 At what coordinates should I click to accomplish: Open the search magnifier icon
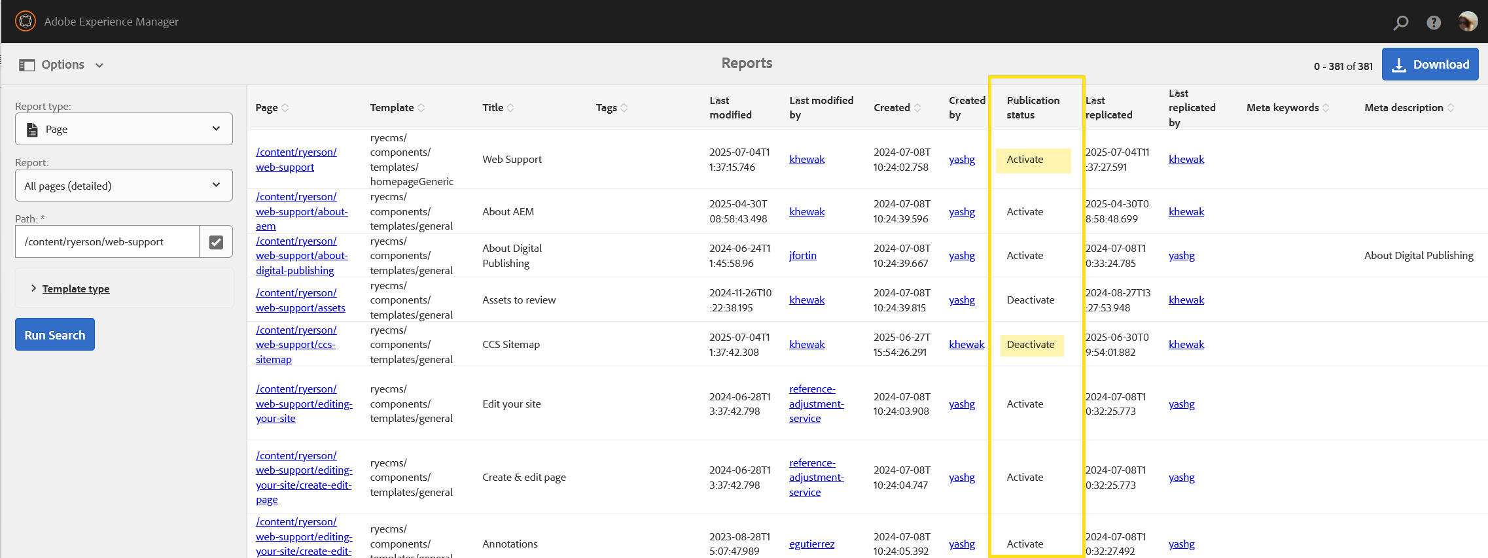tap(1400, 23)
